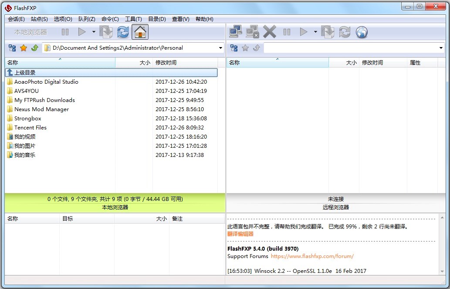The height and width of the screenshot is (289, 450).
Task: Refresh the local browser listing
Action: click(123, 32)
